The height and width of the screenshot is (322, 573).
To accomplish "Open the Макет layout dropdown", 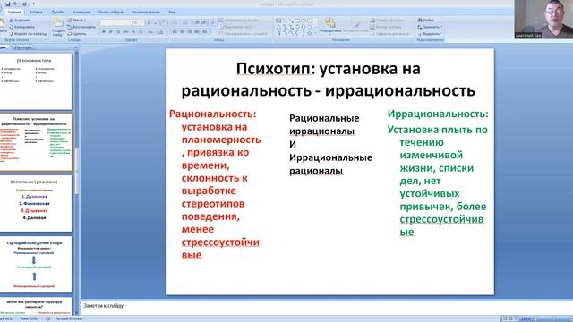I will coord(77,21).
